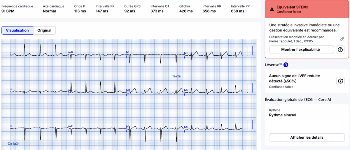
Task: Click the Fréquence cardiaque 91 BPM value
Action: [8, 11]
